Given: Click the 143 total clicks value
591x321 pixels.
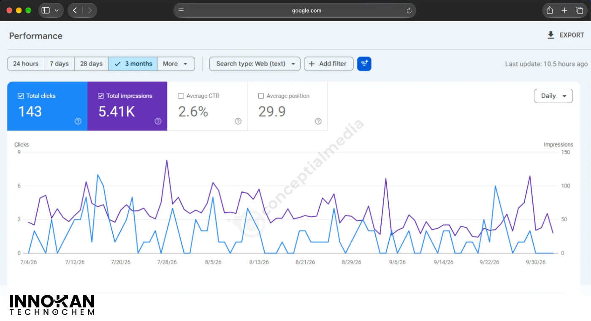Looking at the screenshot, I should 30,112.
